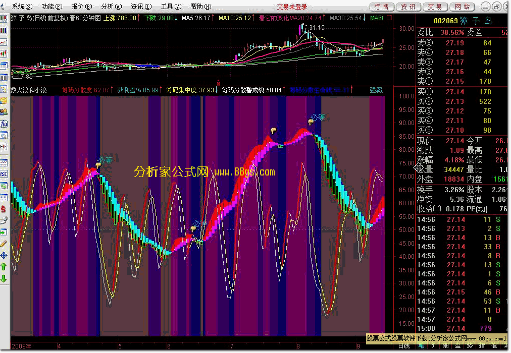This screenshot has height=353, width=511.
Task: Open the stacked windows list icon
Action: [x=4, y=66]
